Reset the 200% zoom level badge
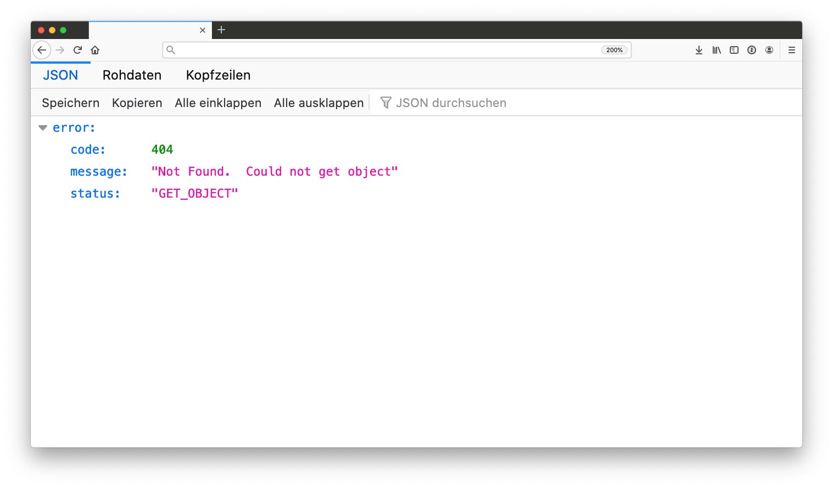Screen dimensions: 833x488 [x=614, y=50]
